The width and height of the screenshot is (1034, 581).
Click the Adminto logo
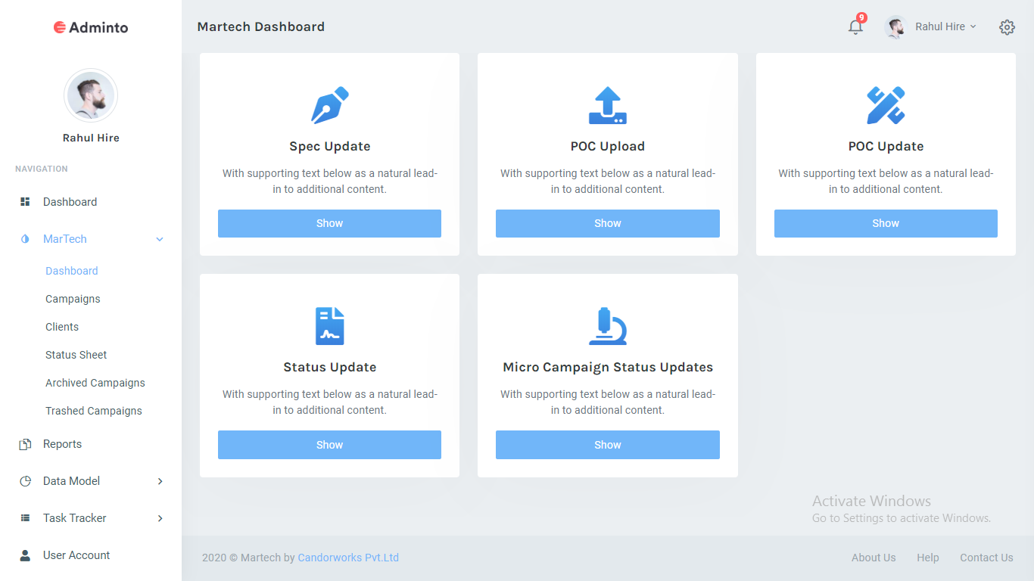[91, 27]
